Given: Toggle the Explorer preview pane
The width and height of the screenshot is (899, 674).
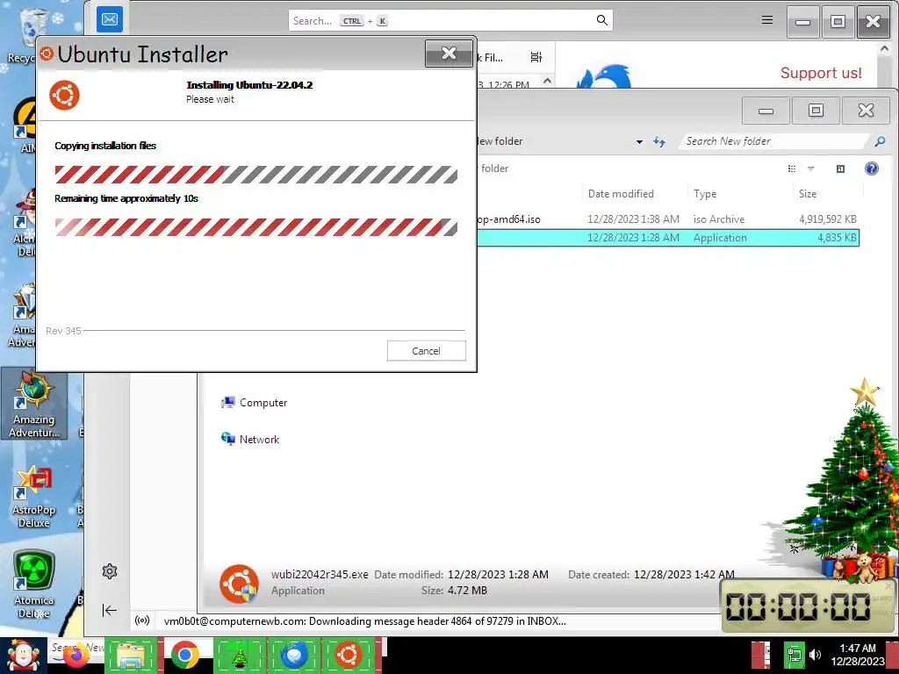Looking at the screenshot, I should [840, 168].
